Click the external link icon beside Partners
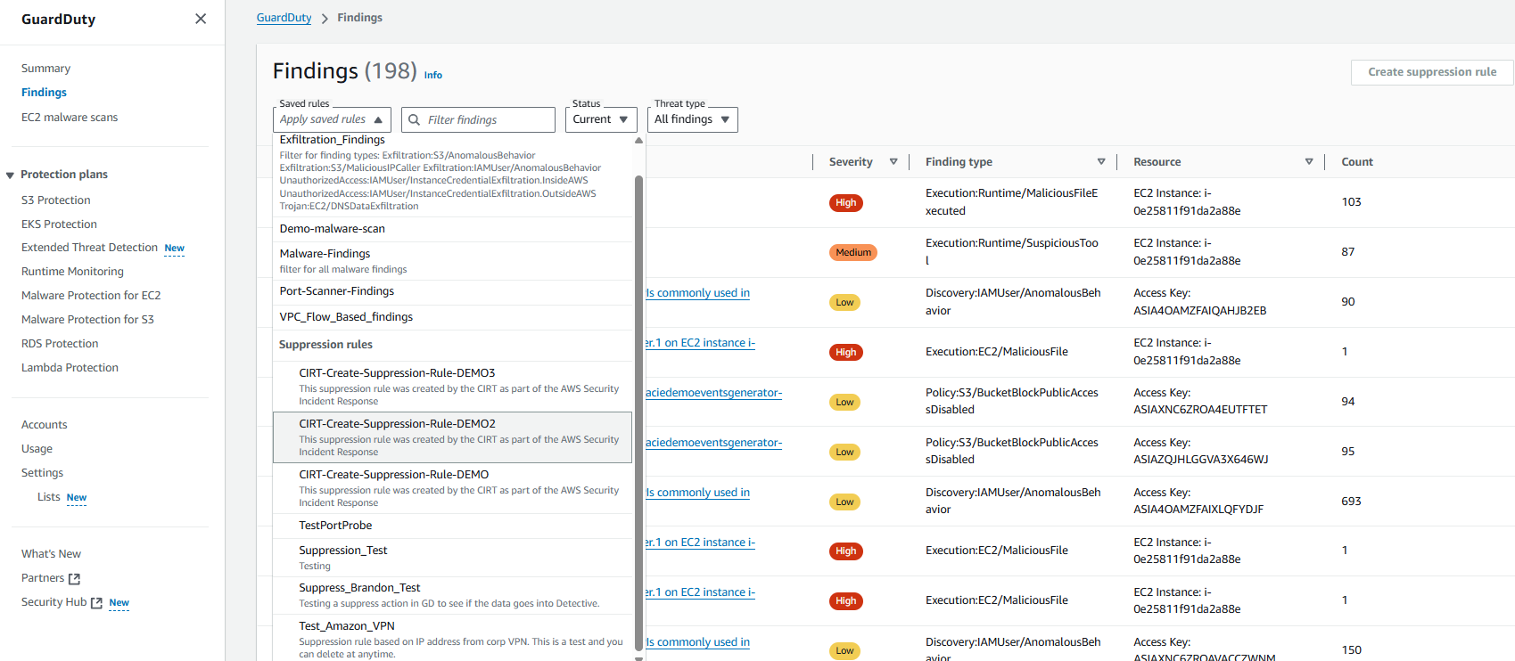 75,579
